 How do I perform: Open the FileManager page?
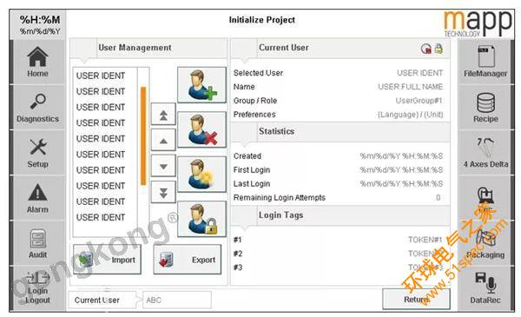(485, 63)
